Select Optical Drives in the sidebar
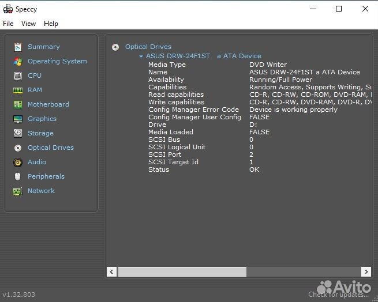Image resolution: width=378 pixels, height=302 pixels. (x=51, y=148)
